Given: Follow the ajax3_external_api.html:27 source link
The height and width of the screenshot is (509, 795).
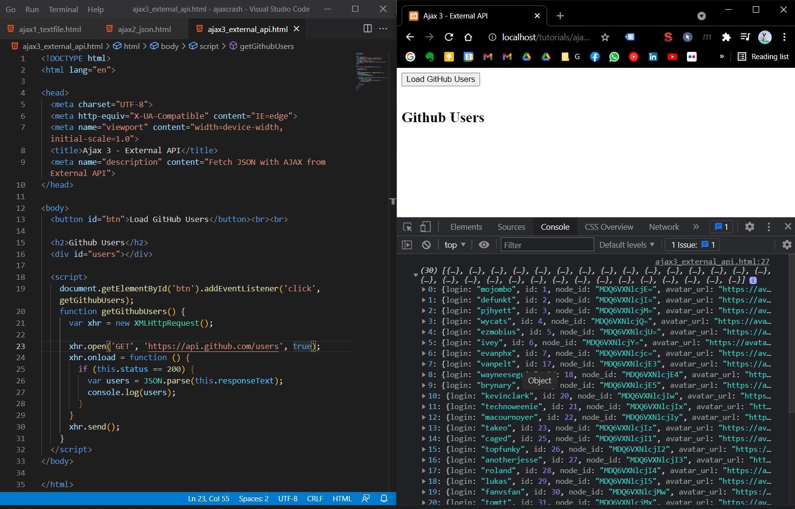Looking at the screenshot, I should (712, 262).
